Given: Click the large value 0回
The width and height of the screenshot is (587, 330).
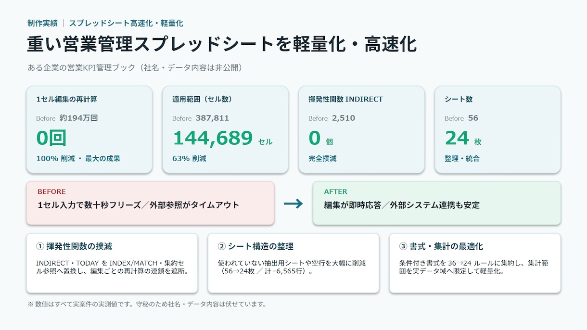Looking at the screenshot, I should [51, 139].
